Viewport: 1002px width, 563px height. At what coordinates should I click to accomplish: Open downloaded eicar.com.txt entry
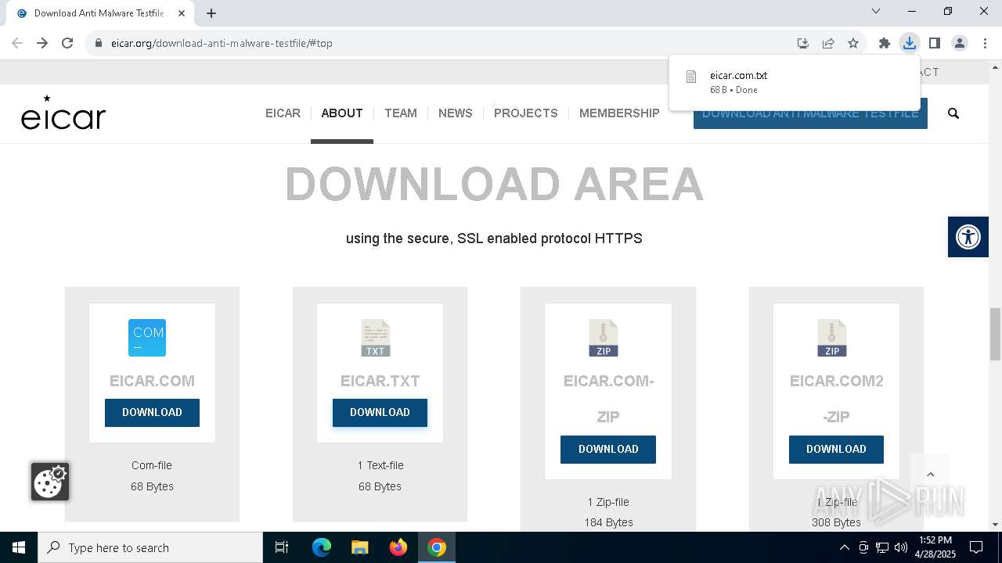click(795, 82)
